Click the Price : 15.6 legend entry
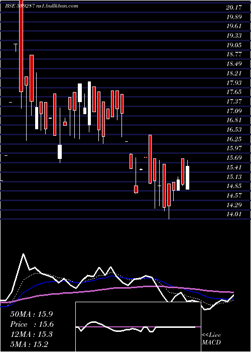The width and height of the screenshot is (251, 352). (x=32, y=324)
